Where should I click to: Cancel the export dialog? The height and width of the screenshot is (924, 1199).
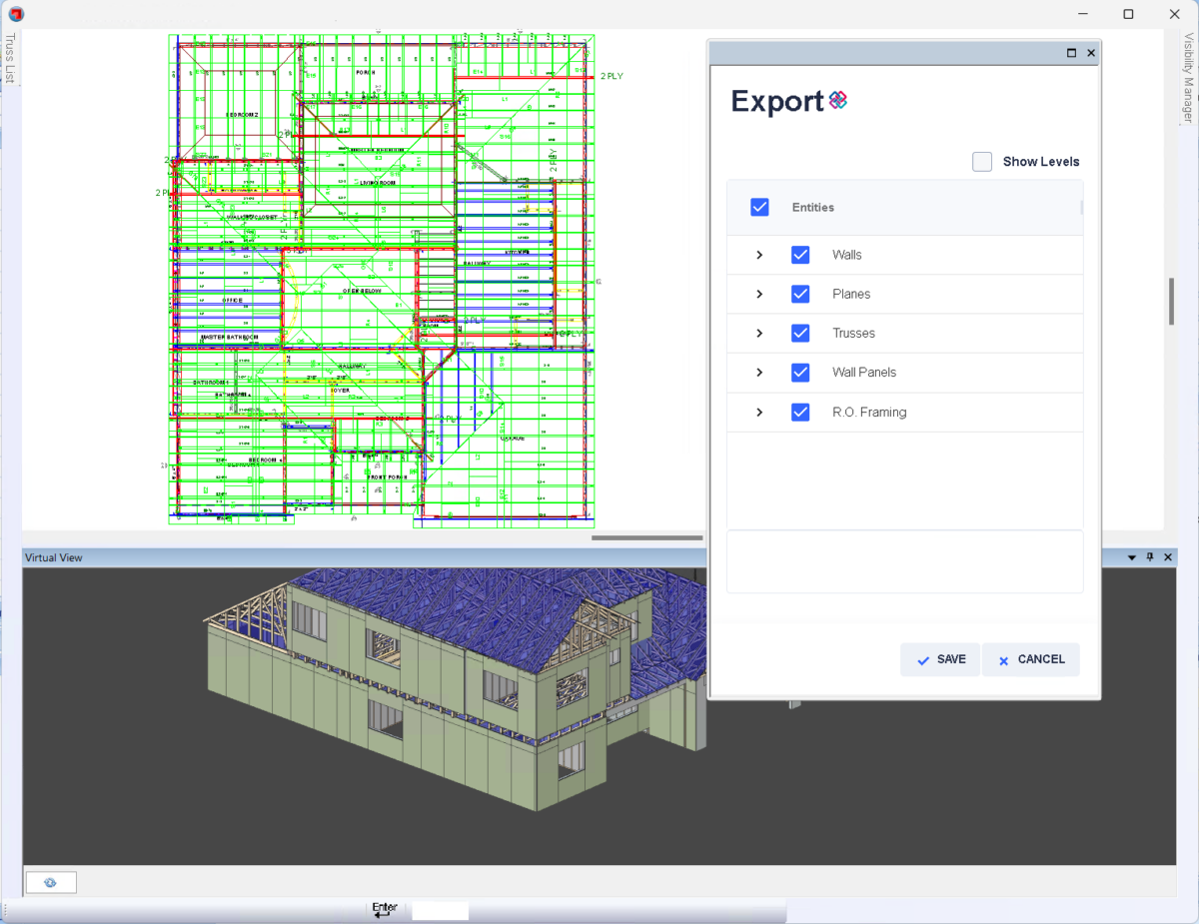click(x=1031, y=659)
